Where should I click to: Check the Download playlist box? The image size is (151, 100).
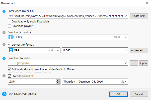click(x=9, y=26)
